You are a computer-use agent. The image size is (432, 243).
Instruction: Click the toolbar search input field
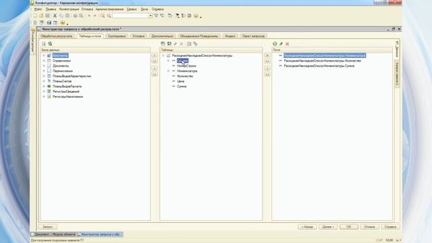click(x=130, y=16)
